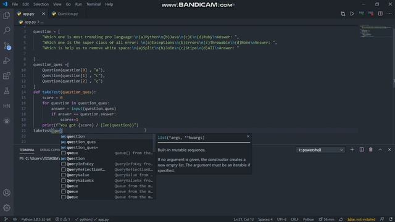Open the Search view in activity bar
Screen dimensions: 395x222
click(x=7, y=30)
